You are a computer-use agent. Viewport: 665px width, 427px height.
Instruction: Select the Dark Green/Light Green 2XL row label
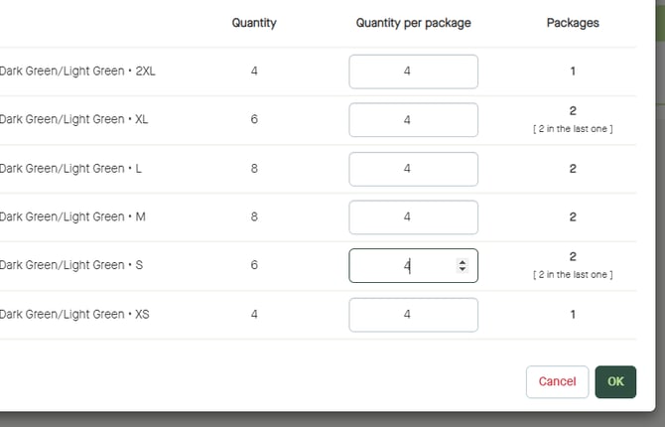[77, 71]
